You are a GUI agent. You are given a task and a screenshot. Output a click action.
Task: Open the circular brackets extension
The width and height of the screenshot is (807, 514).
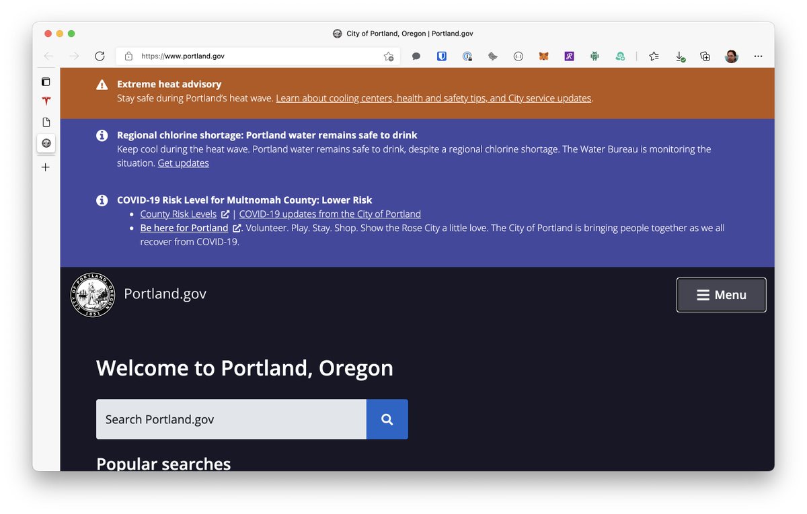pos(518,56)
